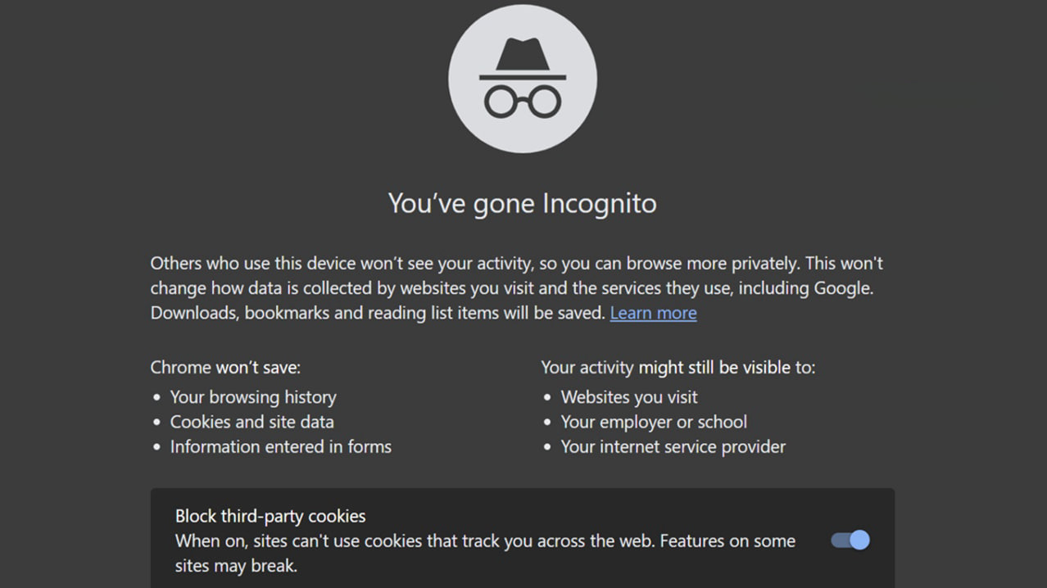
Task: Select "Cookies and site data" list item
Action: [252, 422]
